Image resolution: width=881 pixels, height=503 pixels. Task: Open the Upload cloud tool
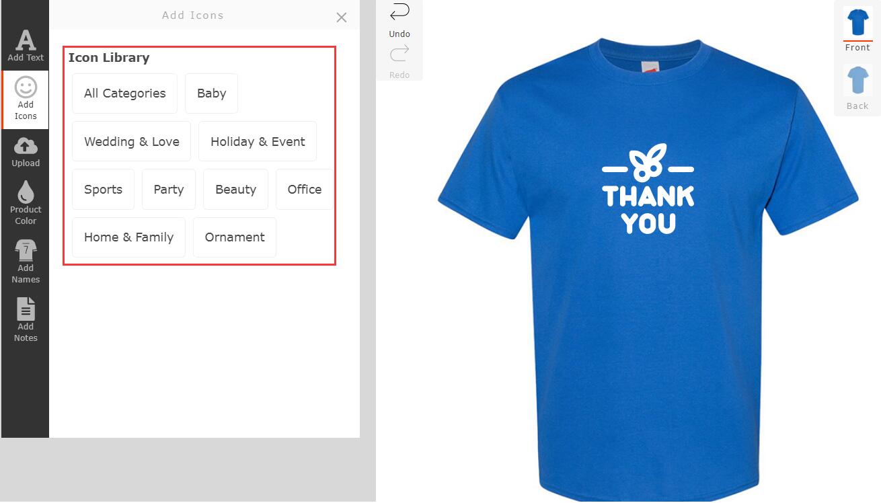[26, 153]
